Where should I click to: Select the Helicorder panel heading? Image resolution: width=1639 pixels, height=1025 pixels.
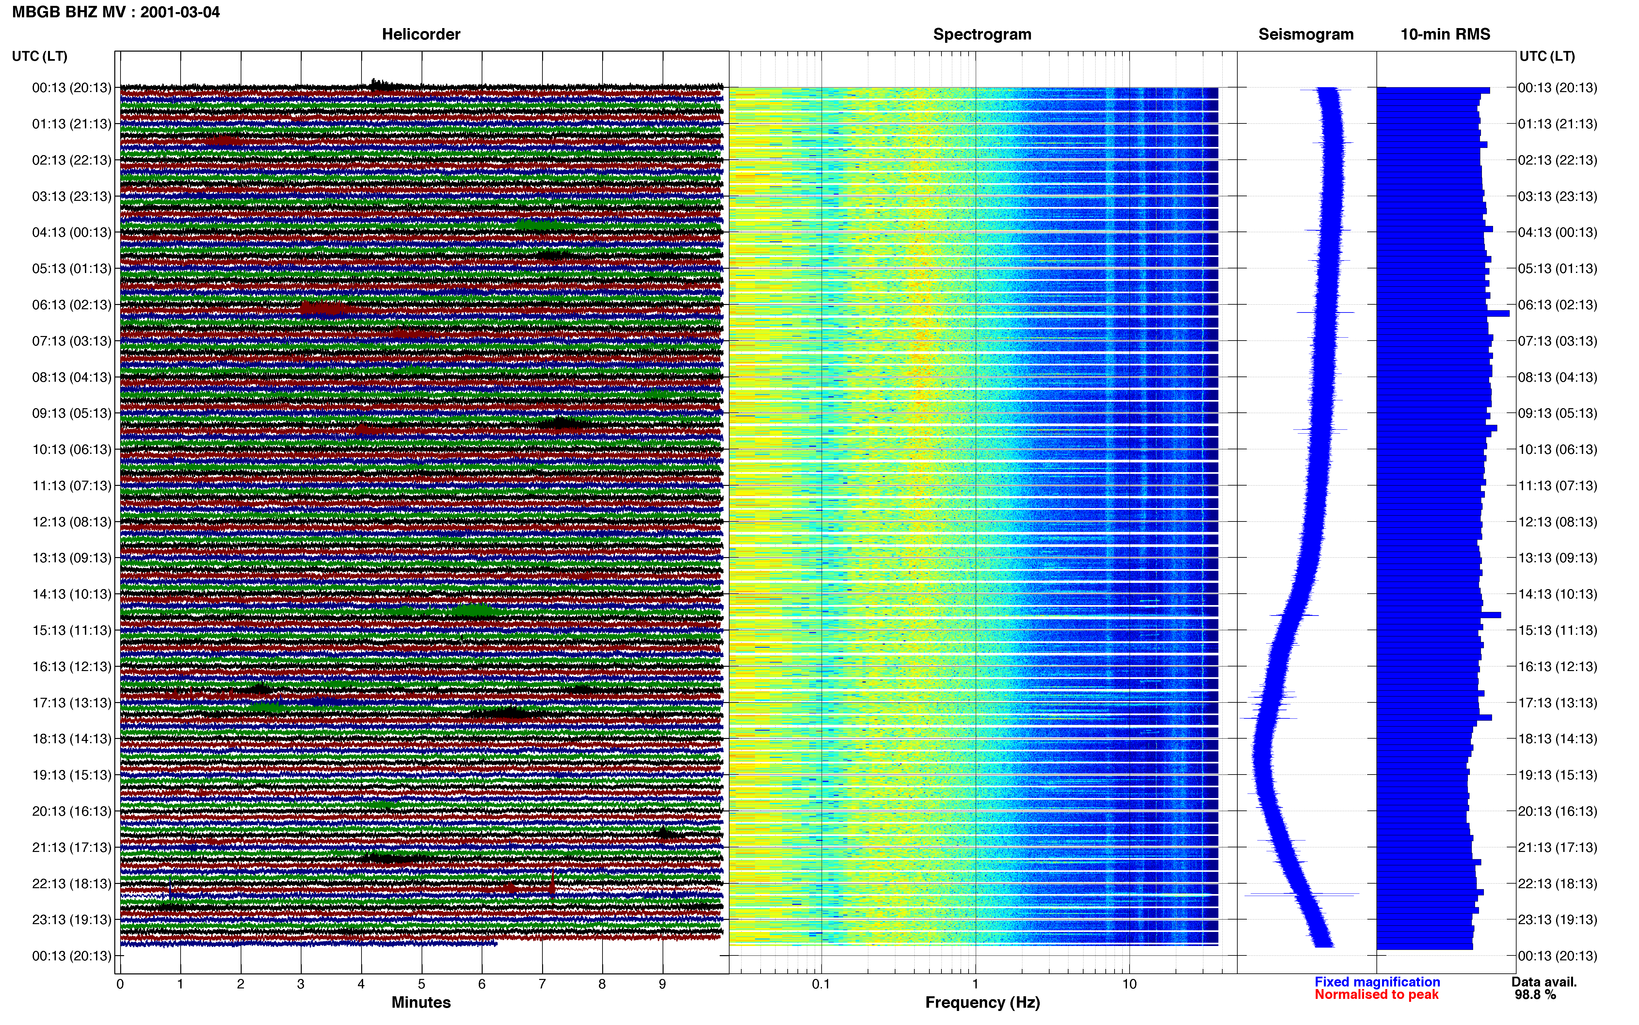[421, 35]
